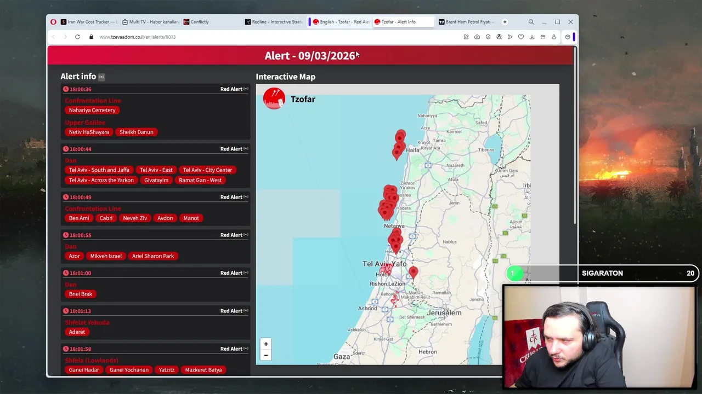
Task: Click the clock icon beside 18:00:49
Action: tap(66, 197)
